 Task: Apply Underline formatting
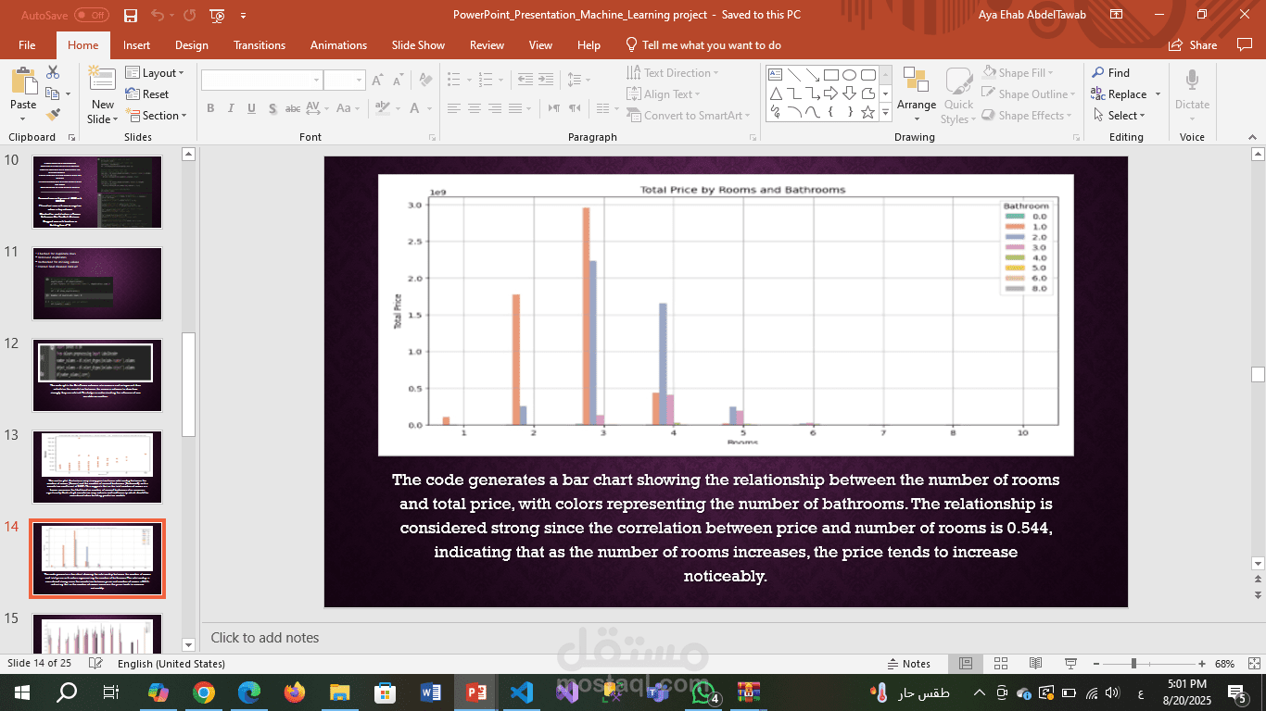pos(251,108)
